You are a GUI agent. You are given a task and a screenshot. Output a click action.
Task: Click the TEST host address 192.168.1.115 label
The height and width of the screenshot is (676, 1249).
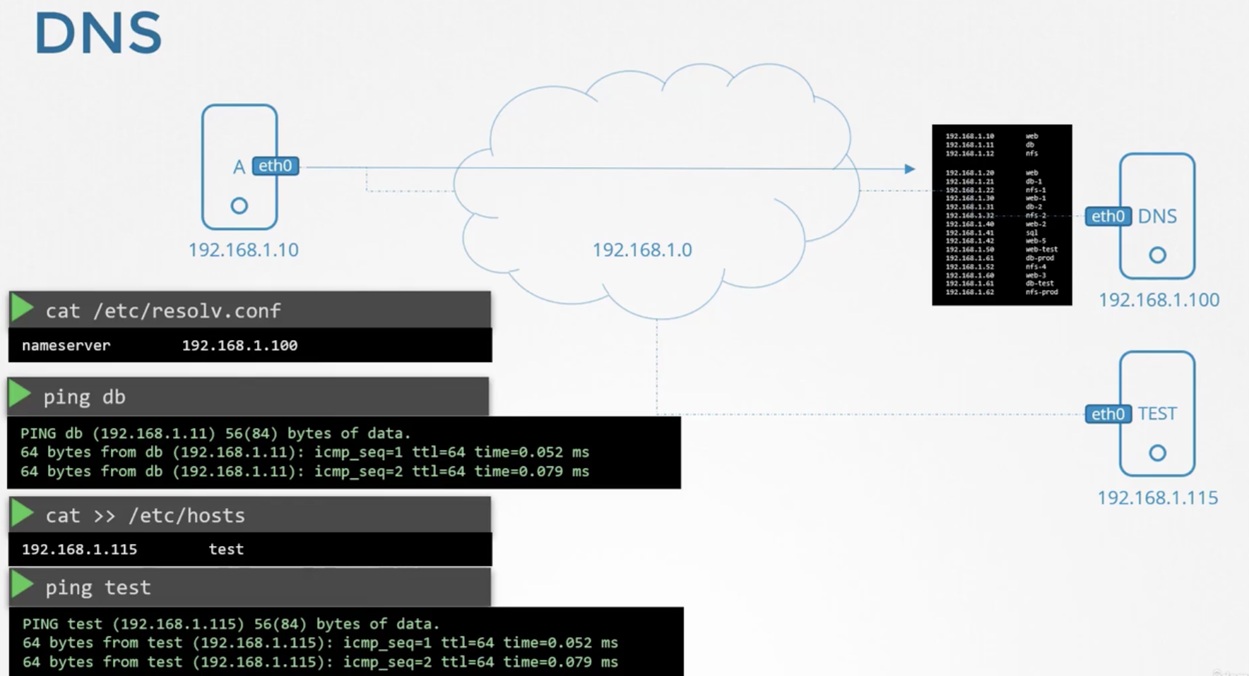[x=1158, y=498]
